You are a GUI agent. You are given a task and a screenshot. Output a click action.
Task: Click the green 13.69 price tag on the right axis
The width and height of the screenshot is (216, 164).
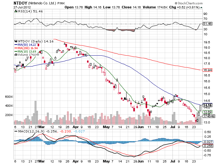(207, 112)
